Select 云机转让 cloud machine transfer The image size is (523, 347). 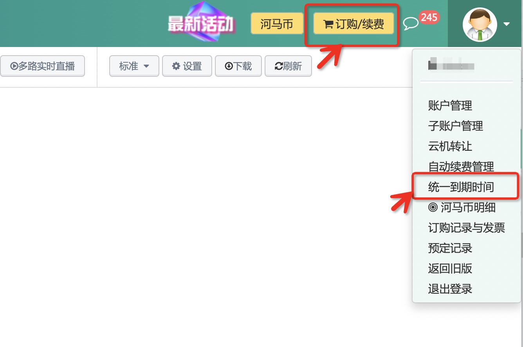click(449, 146)
